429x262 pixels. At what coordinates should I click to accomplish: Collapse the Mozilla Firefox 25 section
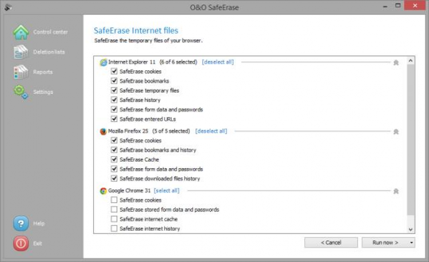coord(396,132)
